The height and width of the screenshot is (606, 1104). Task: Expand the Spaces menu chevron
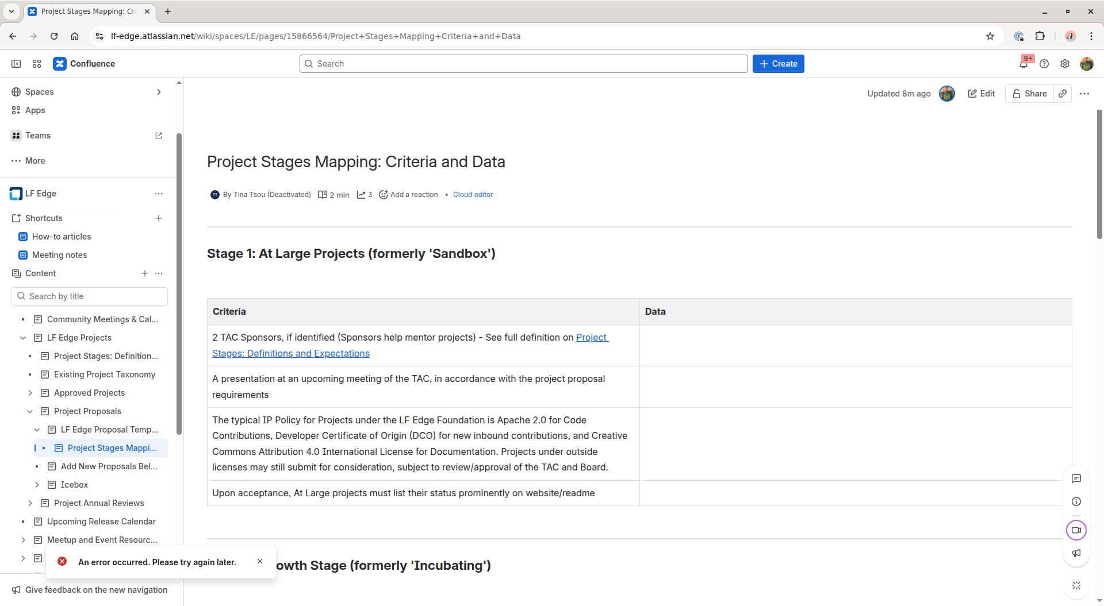159,92
